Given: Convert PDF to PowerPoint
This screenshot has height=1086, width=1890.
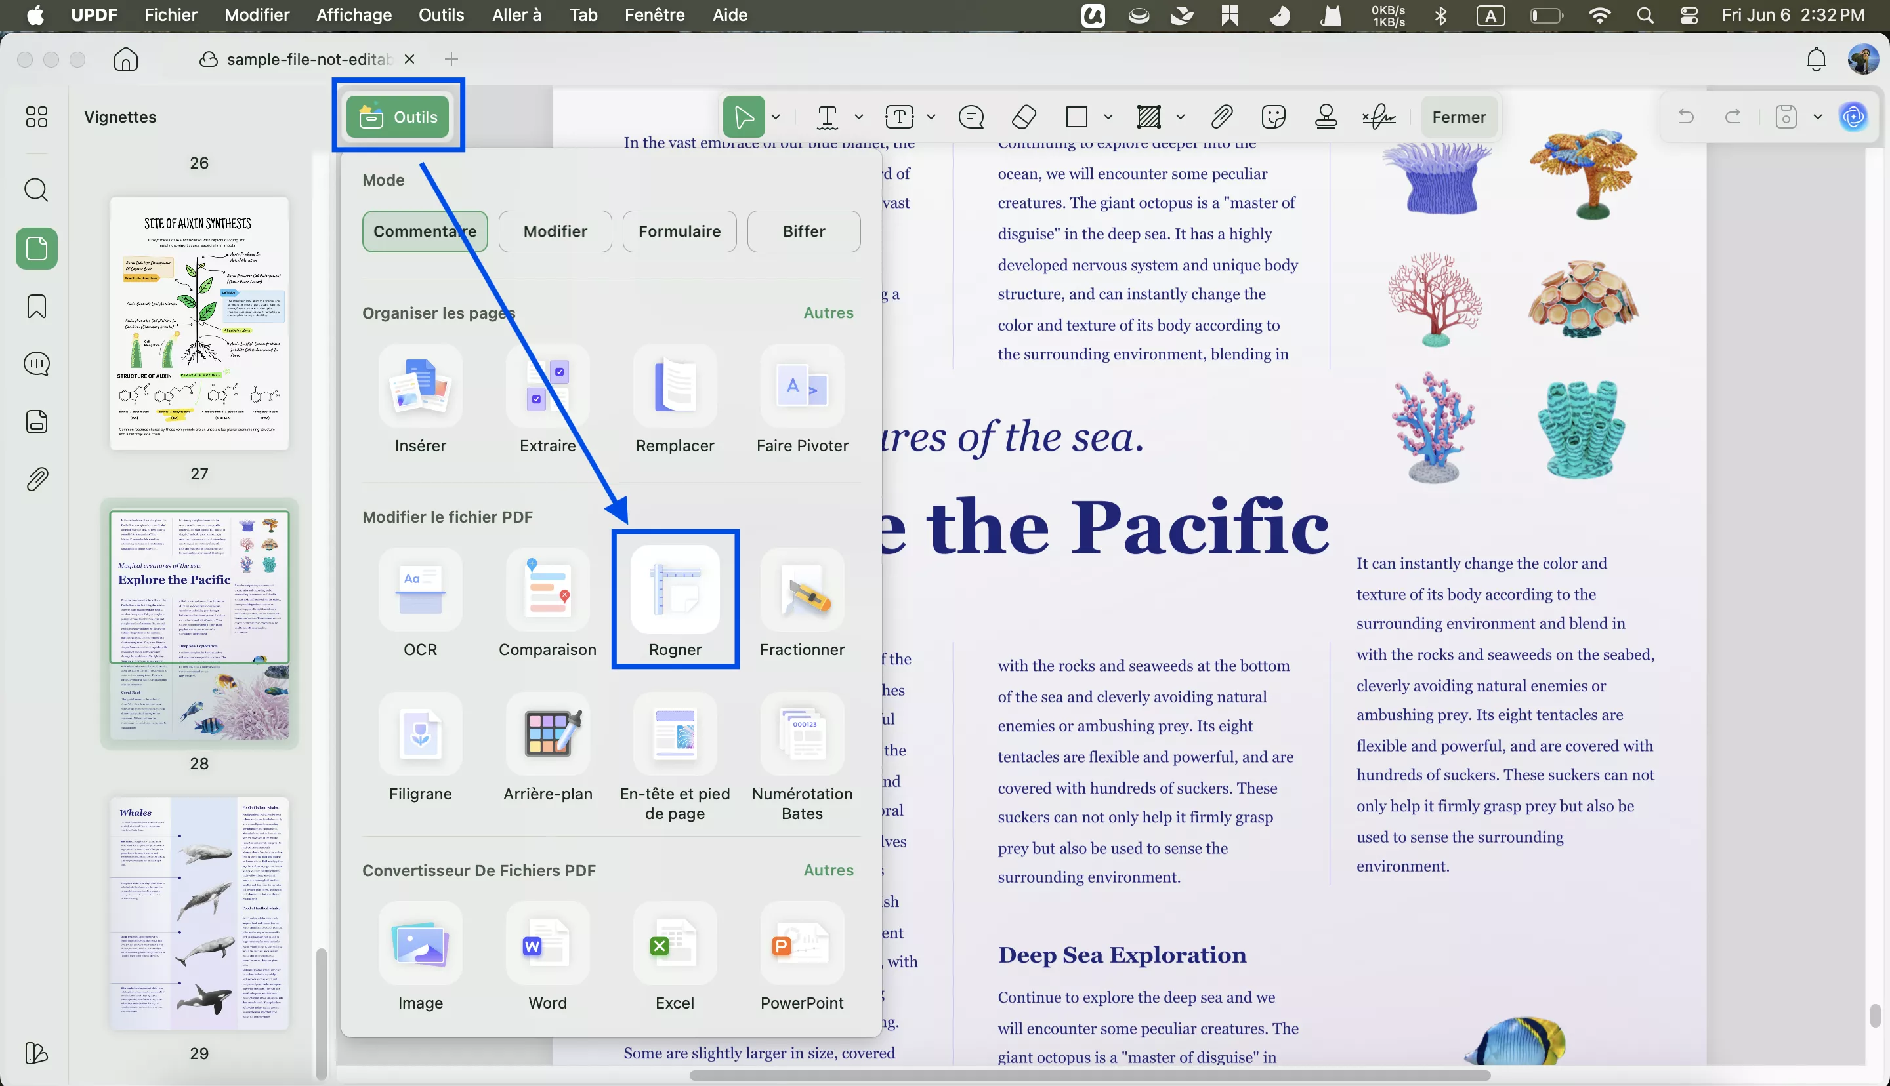Looking at the screenshot, I should [x=802, y=956].
